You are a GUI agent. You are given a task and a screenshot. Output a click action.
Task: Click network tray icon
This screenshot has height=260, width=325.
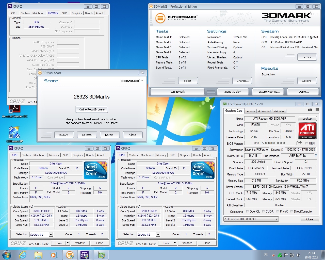click(x=292, y=255)
